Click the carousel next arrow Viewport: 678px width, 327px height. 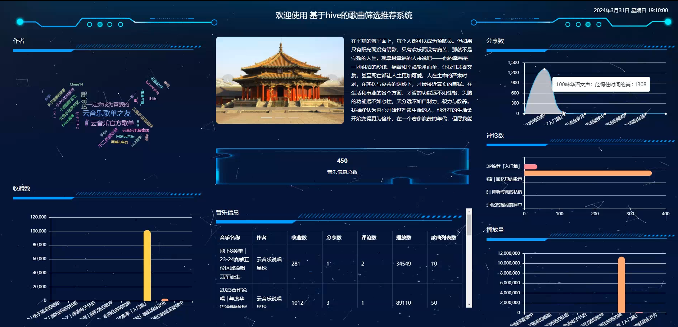tap(332, 80)
